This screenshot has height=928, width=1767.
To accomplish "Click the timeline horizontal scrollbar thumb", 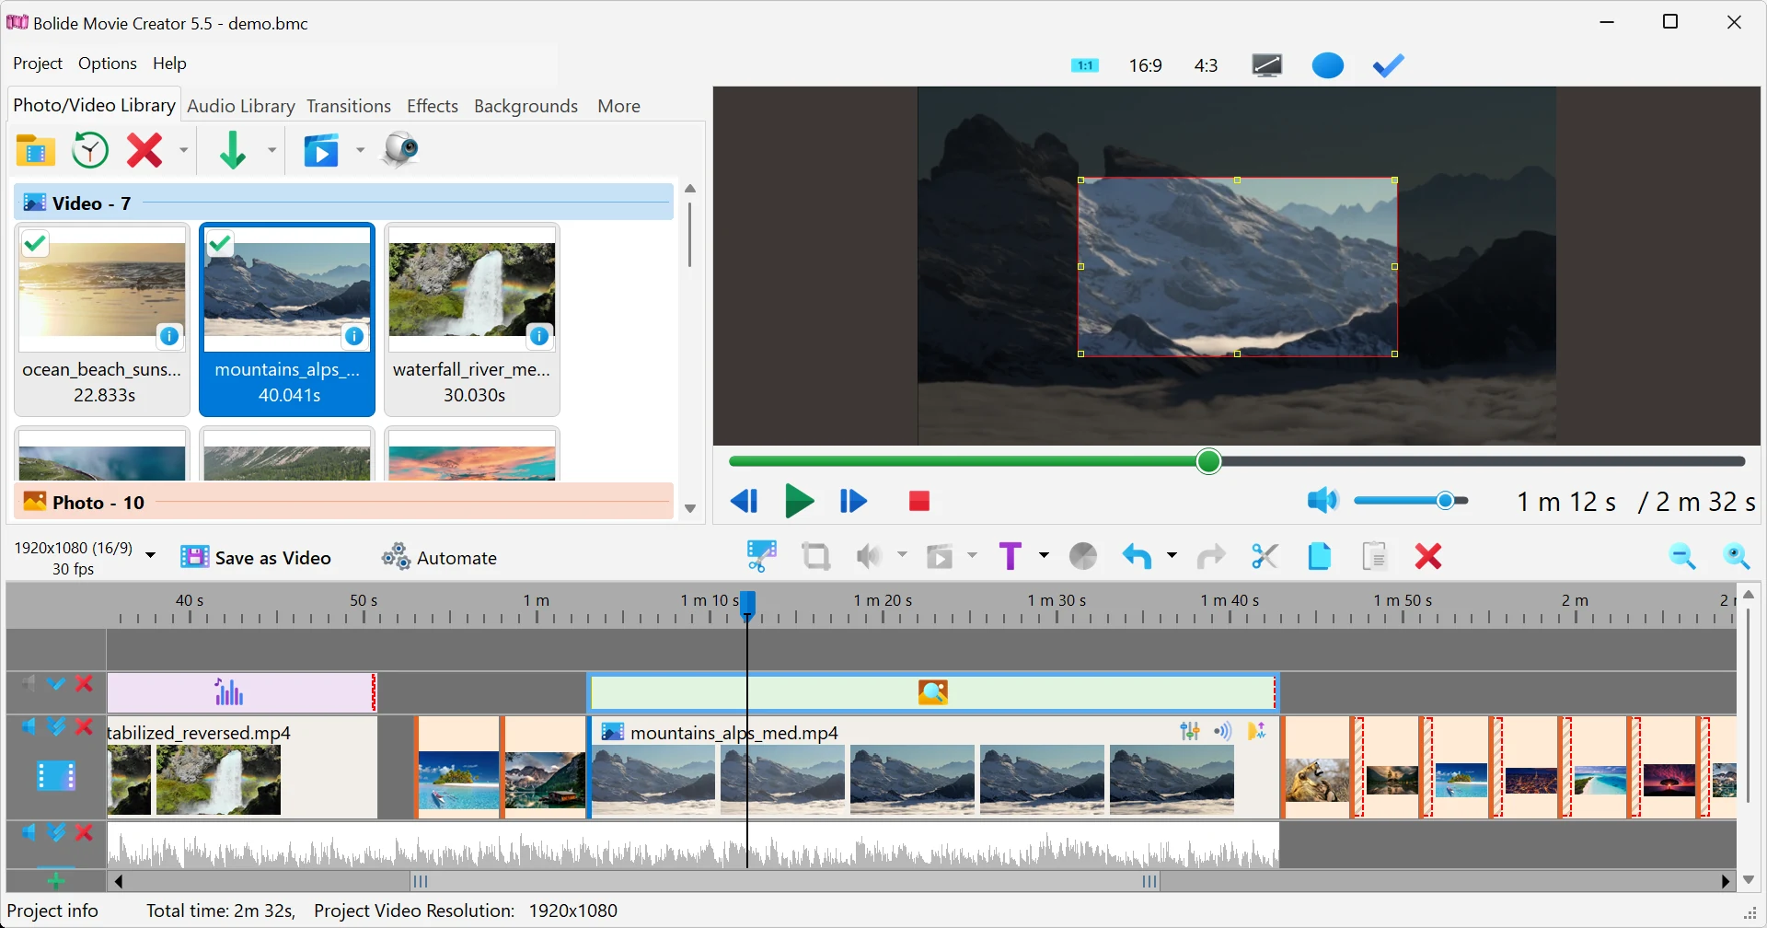I will pos(785,881).
